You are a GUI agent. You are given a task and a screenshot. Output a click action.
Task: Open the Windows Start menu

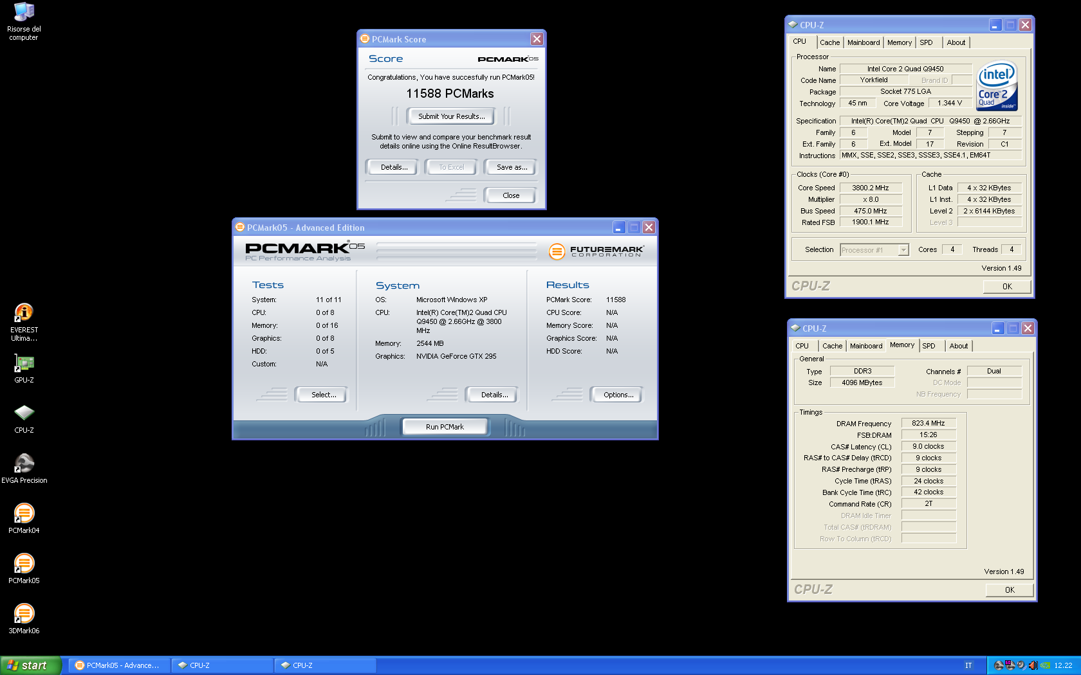point(30,665)
